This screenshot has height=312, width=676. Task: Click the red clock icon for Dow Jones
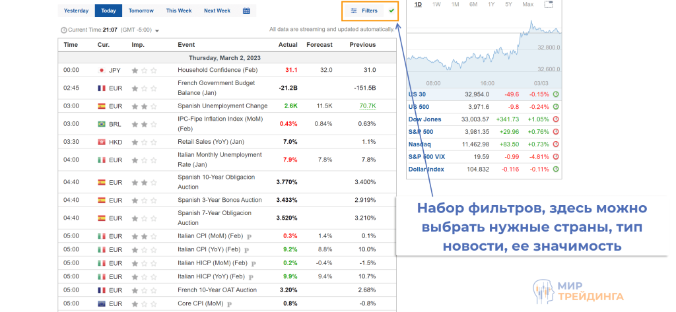556,119
